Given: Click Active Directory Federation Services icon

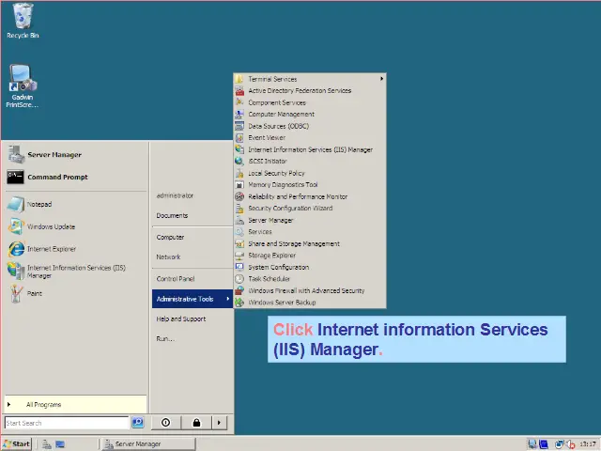Looking at the screenshot, I should coord(239,91).
